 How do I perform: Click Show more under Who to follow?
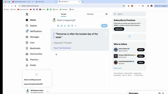[x=118, y=68]
